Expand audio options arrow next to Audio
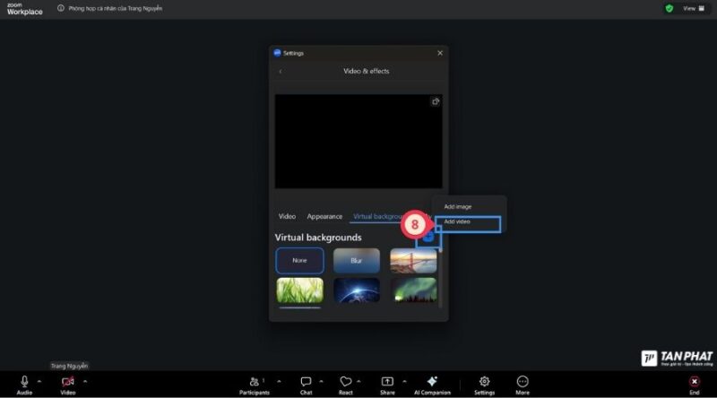This screenshot has width=717, height=398. pyautogui.click(x=39, y=382)
